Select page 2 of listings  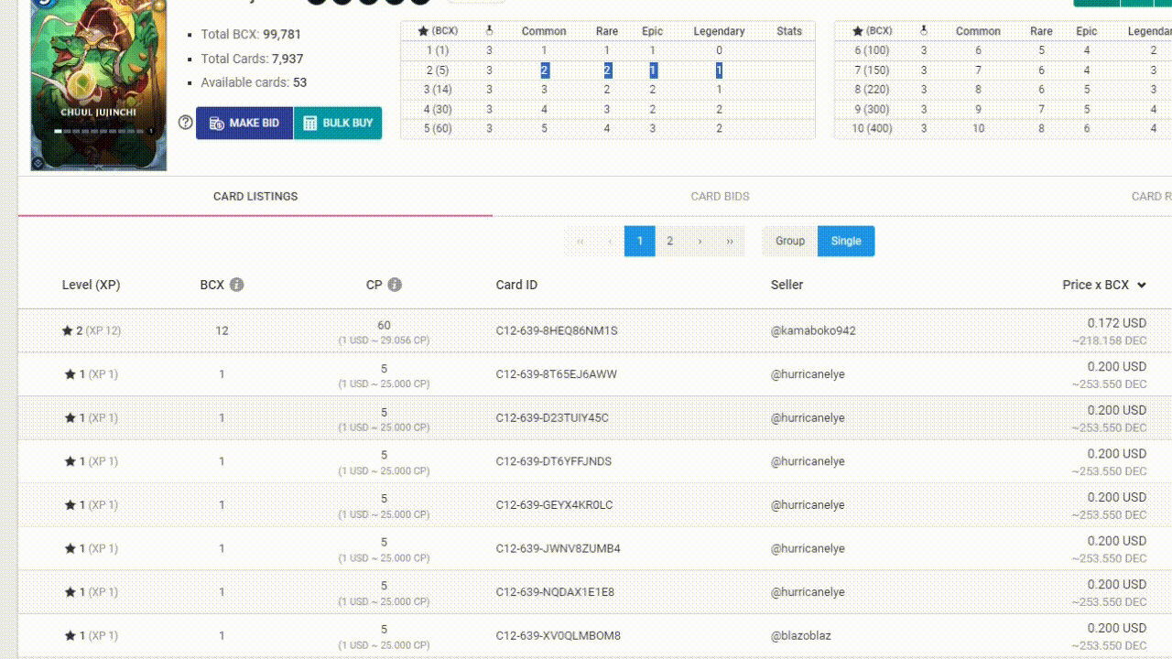click(669, 242)
